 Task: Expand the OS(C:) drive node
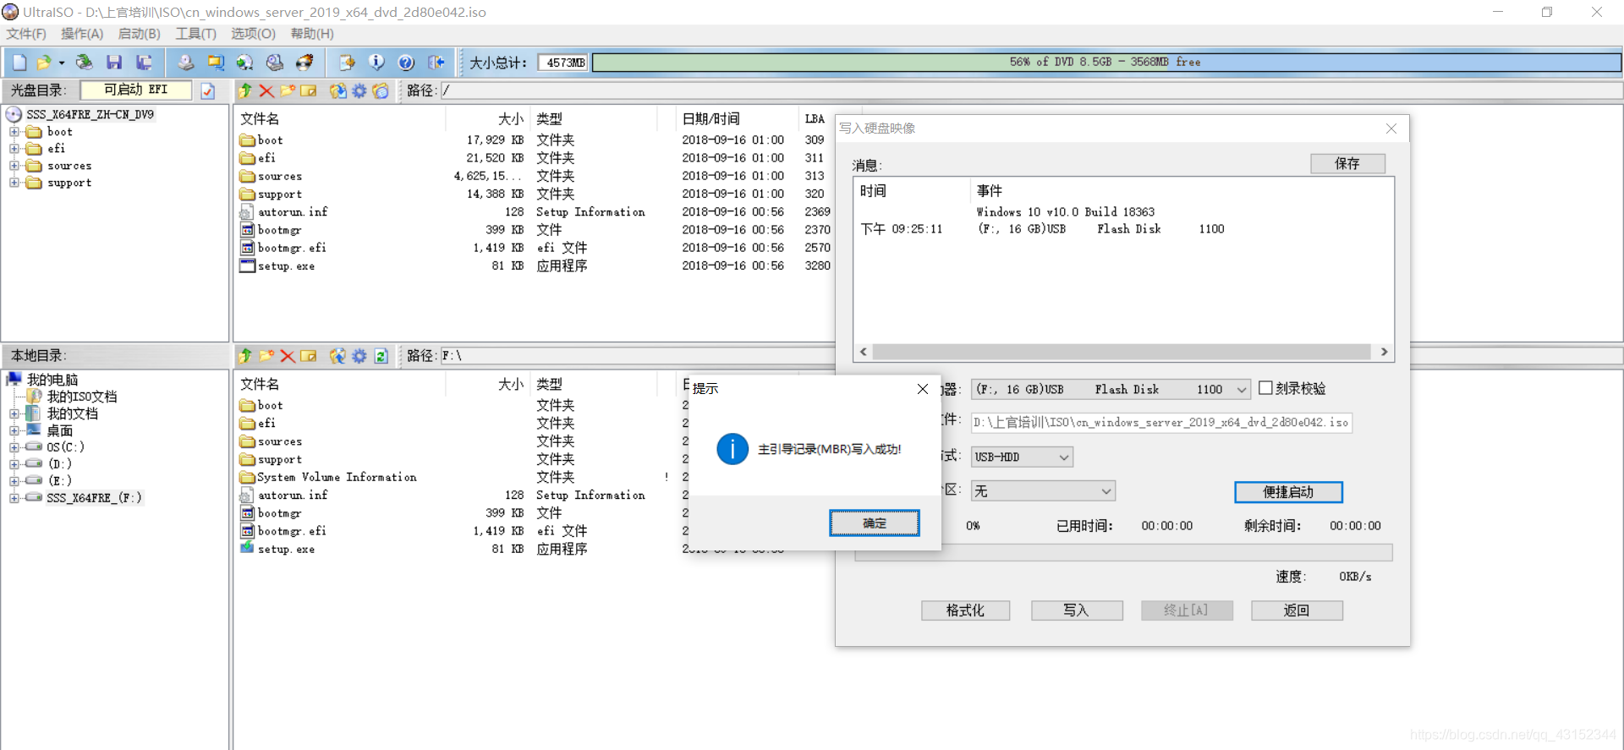[14, 447]
